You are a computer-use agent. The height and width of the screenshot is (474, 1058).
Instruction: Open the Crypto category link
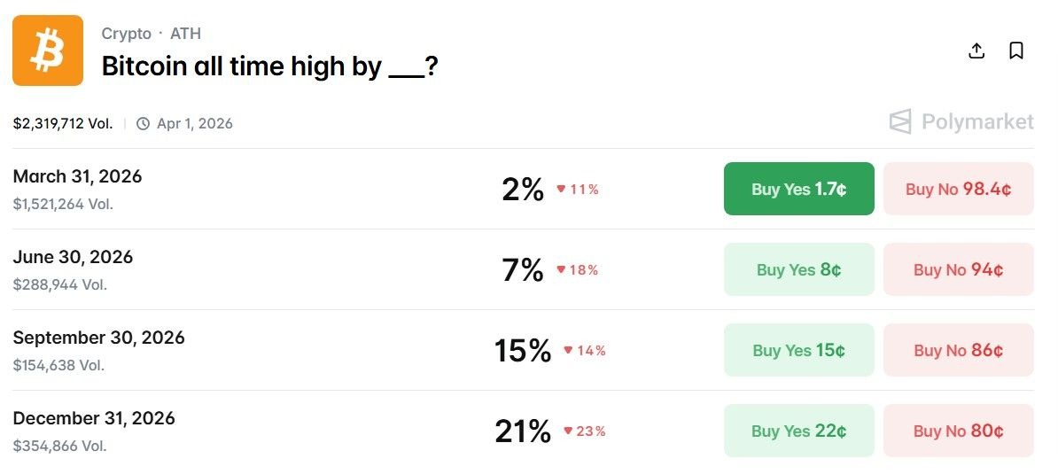click(126, 34)
